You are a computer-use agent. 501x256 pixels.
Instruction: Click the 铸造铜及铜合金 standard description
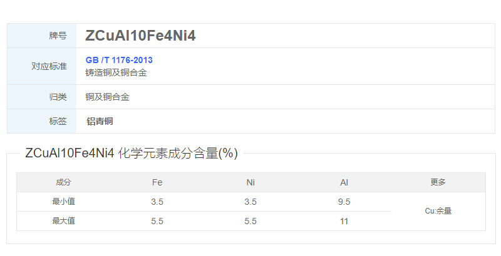click(116, 72)
